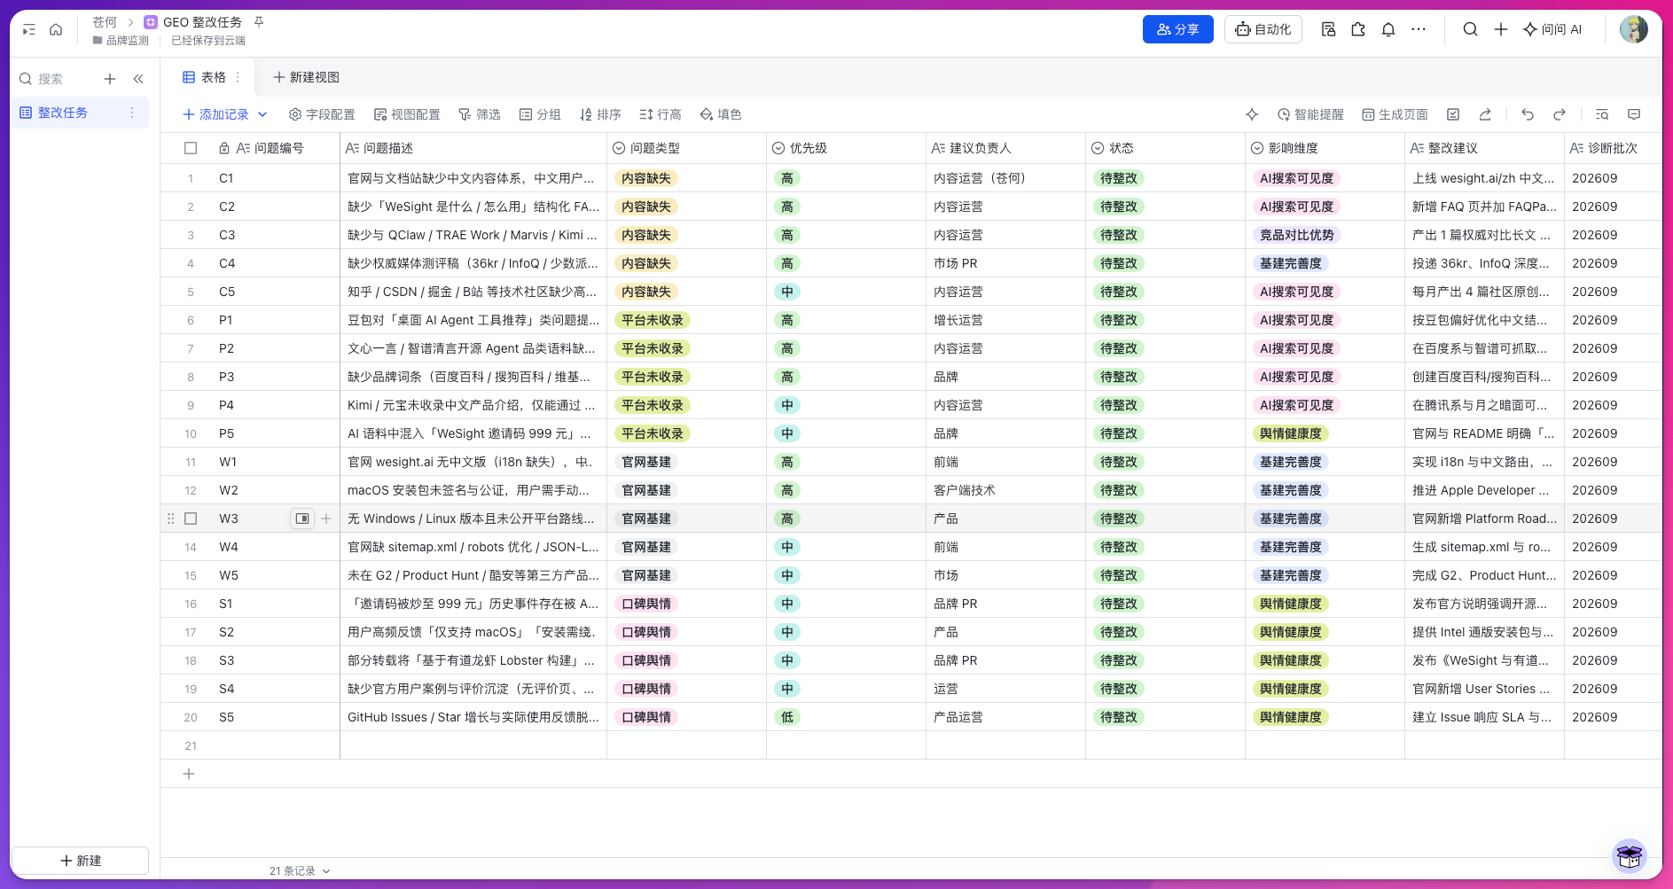Open the checklist form icon in toolbar
Screen dimensions: 1673x889
[x=1453, y=114]
